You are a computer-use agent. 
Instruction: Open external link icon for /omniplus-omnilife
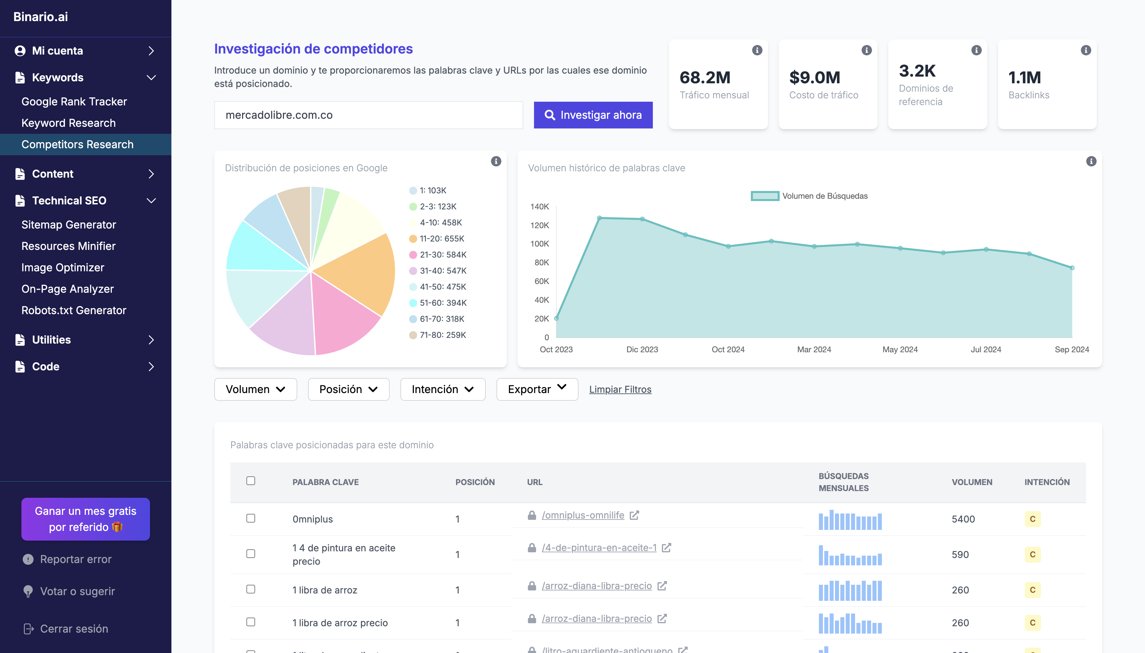click(634, 515)
